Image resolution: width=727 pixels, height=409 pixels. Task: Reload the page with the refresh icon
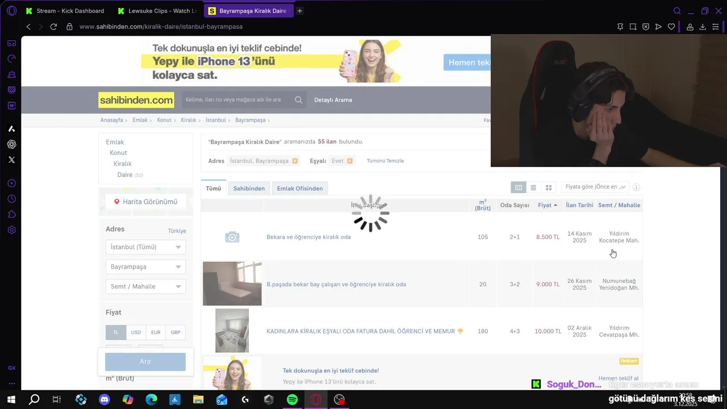53,27
